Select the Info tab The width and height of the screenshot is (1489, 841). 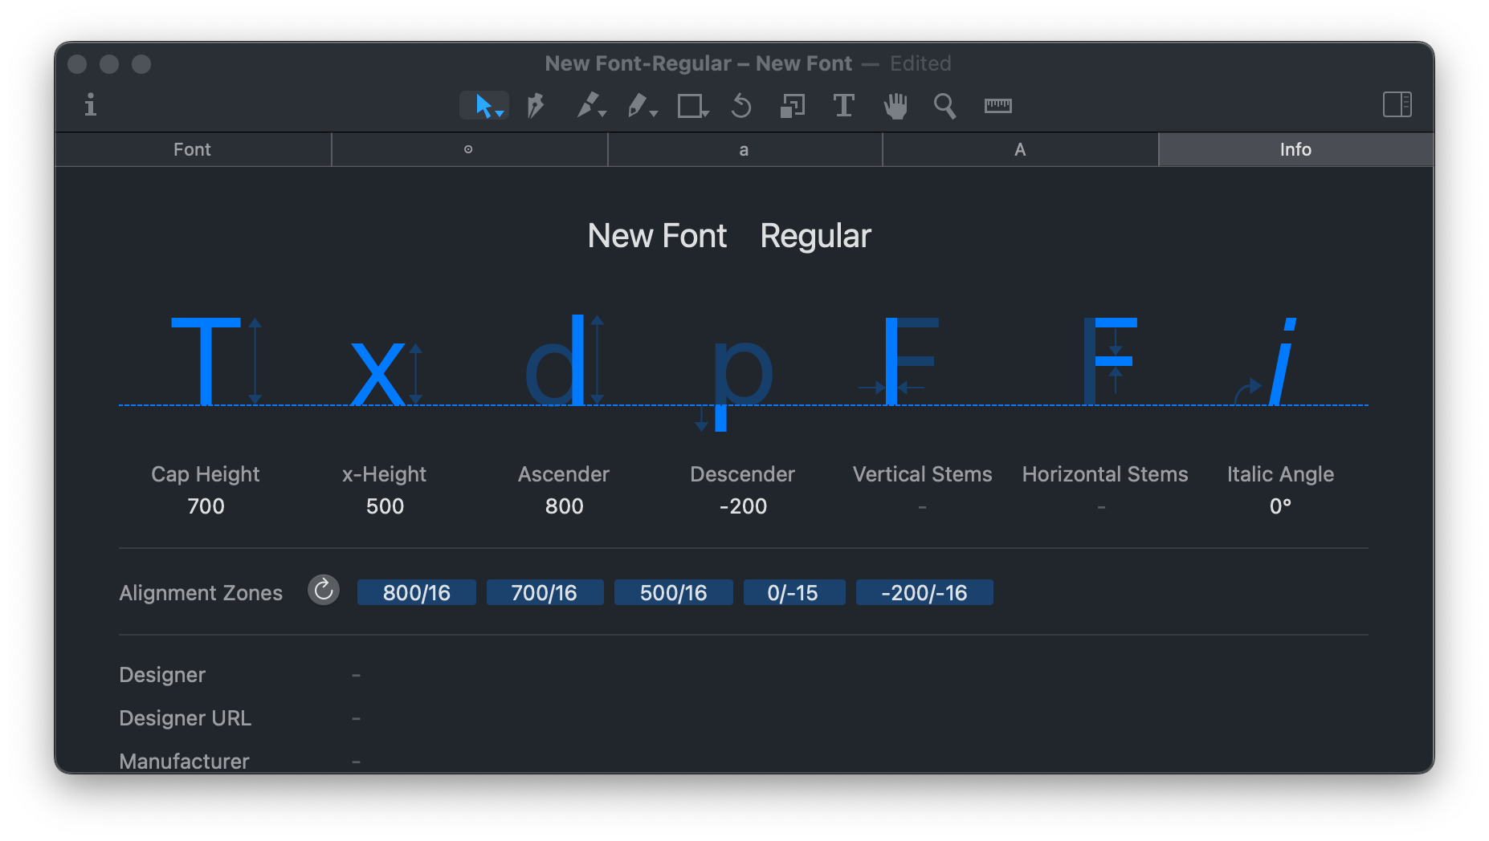pyautogui.click(x=1295, y=149)
